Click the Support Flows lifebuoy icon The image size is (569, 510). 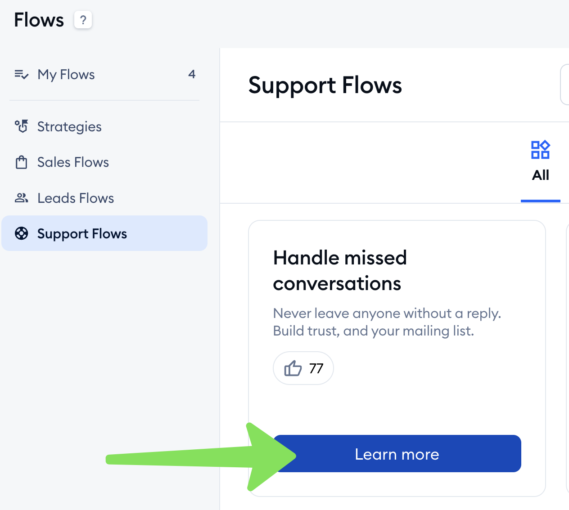click(22, 233)
